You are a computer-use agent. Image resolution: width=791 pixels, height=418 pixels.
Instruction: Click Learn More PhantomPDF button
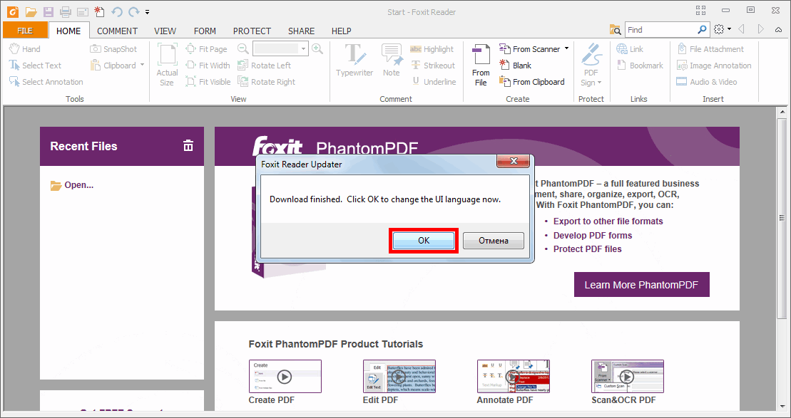[x=642, y=285]
